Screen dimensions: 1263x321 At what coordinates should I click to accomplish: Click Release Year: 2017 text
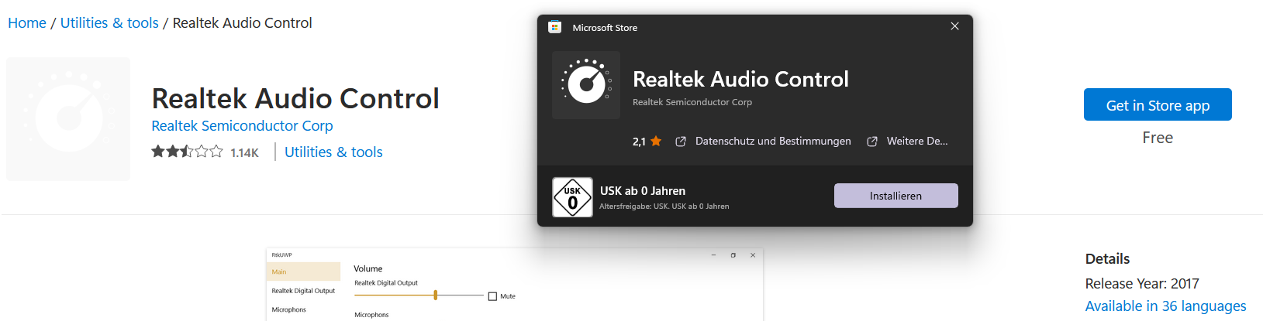1142,283
